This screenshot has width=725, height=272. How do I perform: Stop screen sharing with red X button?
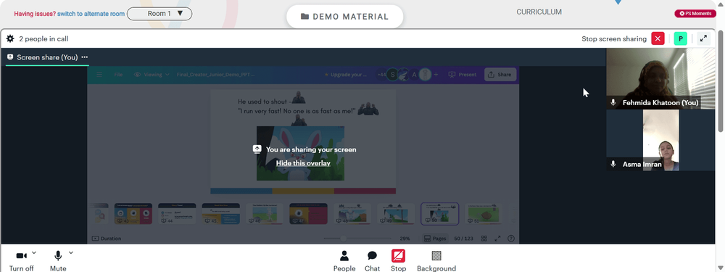coord(658,39)
